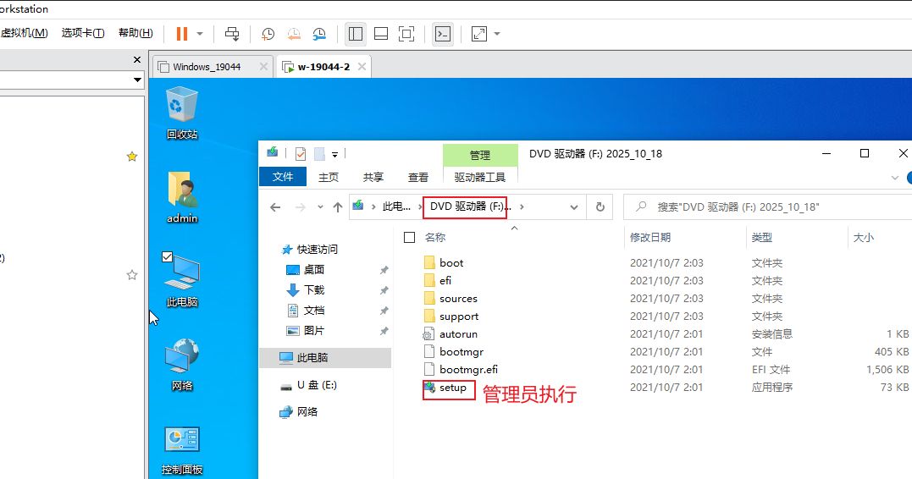912x479 pixels.
Task: Open the 查看 ribbon tab
Action: point(418,177)
